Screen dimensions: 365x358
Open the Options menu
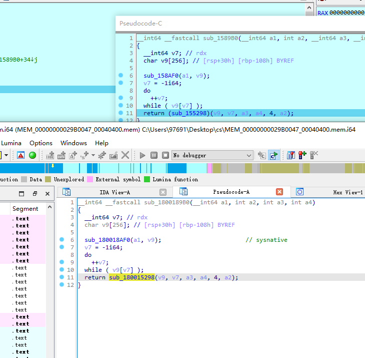click(x=41, y=143)
